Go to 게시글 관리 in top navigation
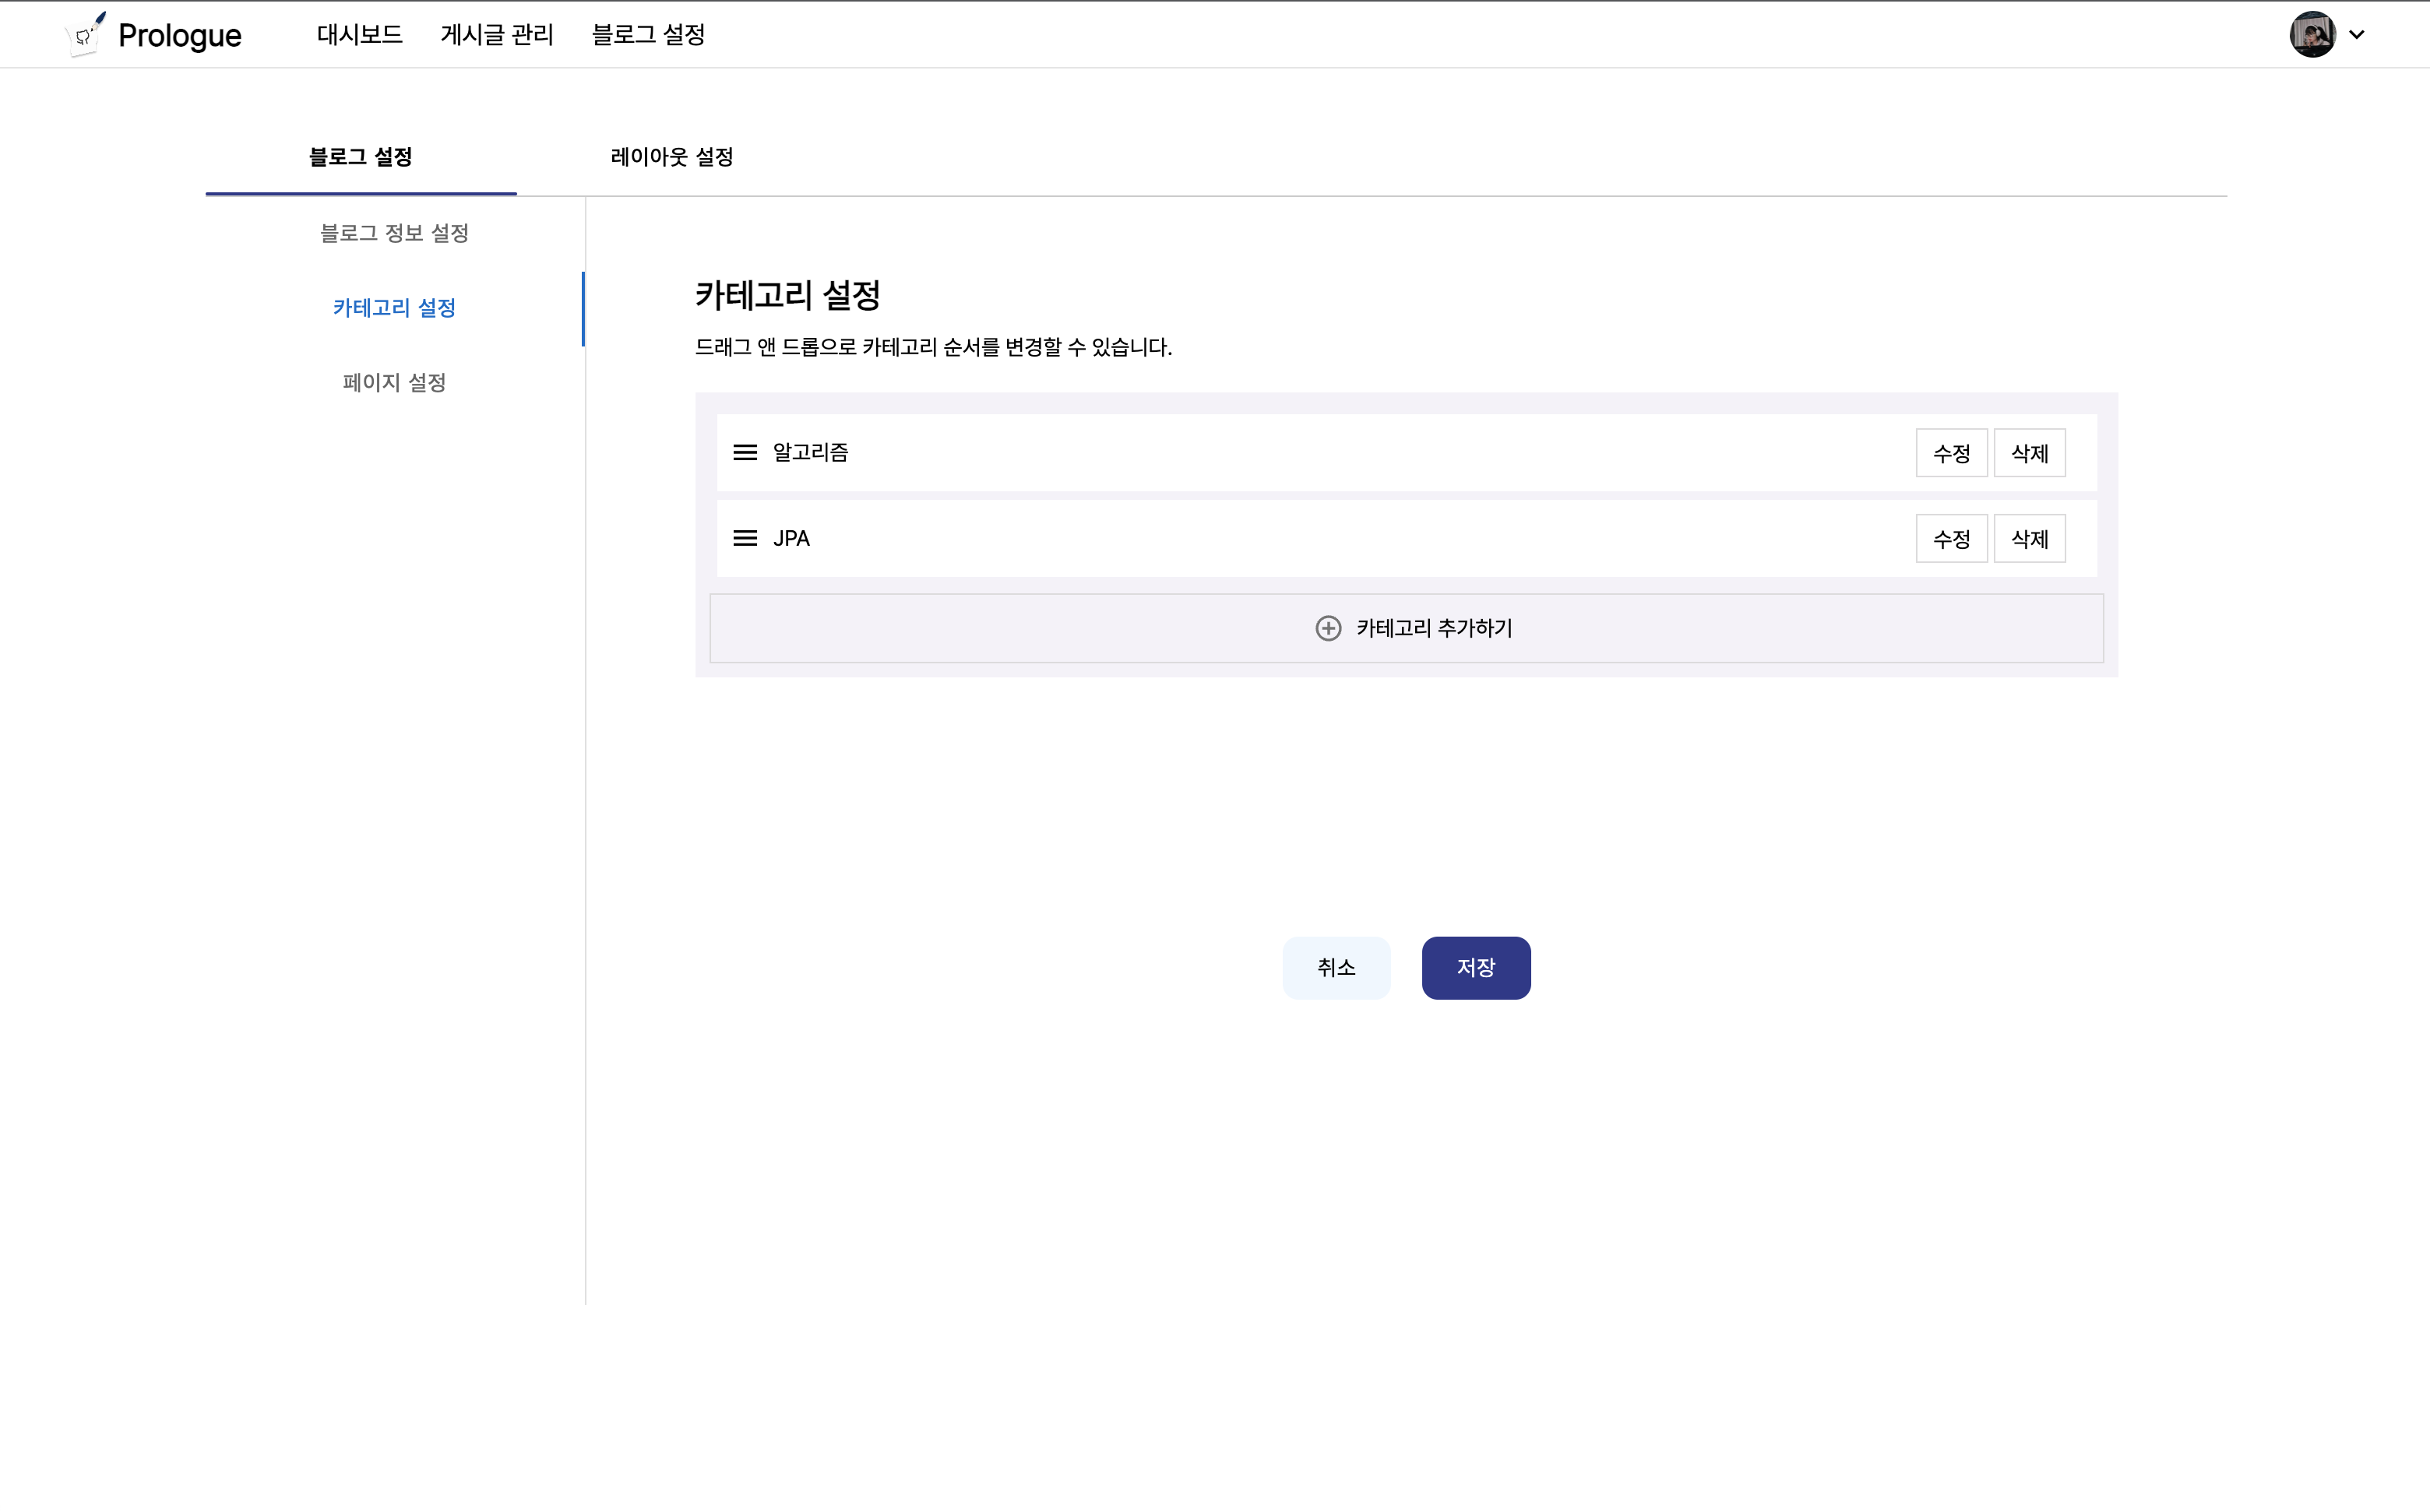2430x1512 pixels. 496,35
